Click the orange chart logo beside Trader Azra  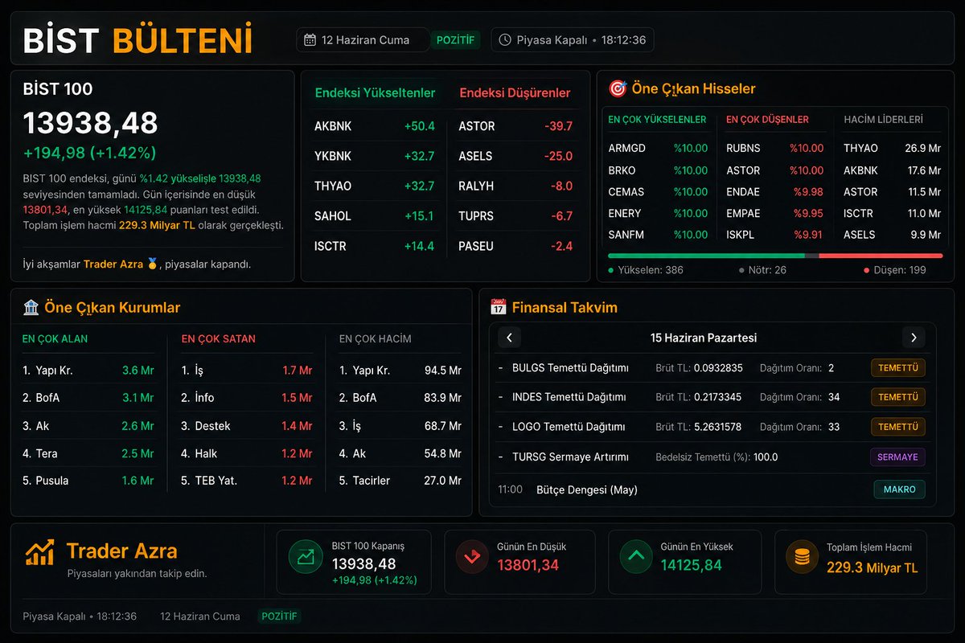pos(40,551)
